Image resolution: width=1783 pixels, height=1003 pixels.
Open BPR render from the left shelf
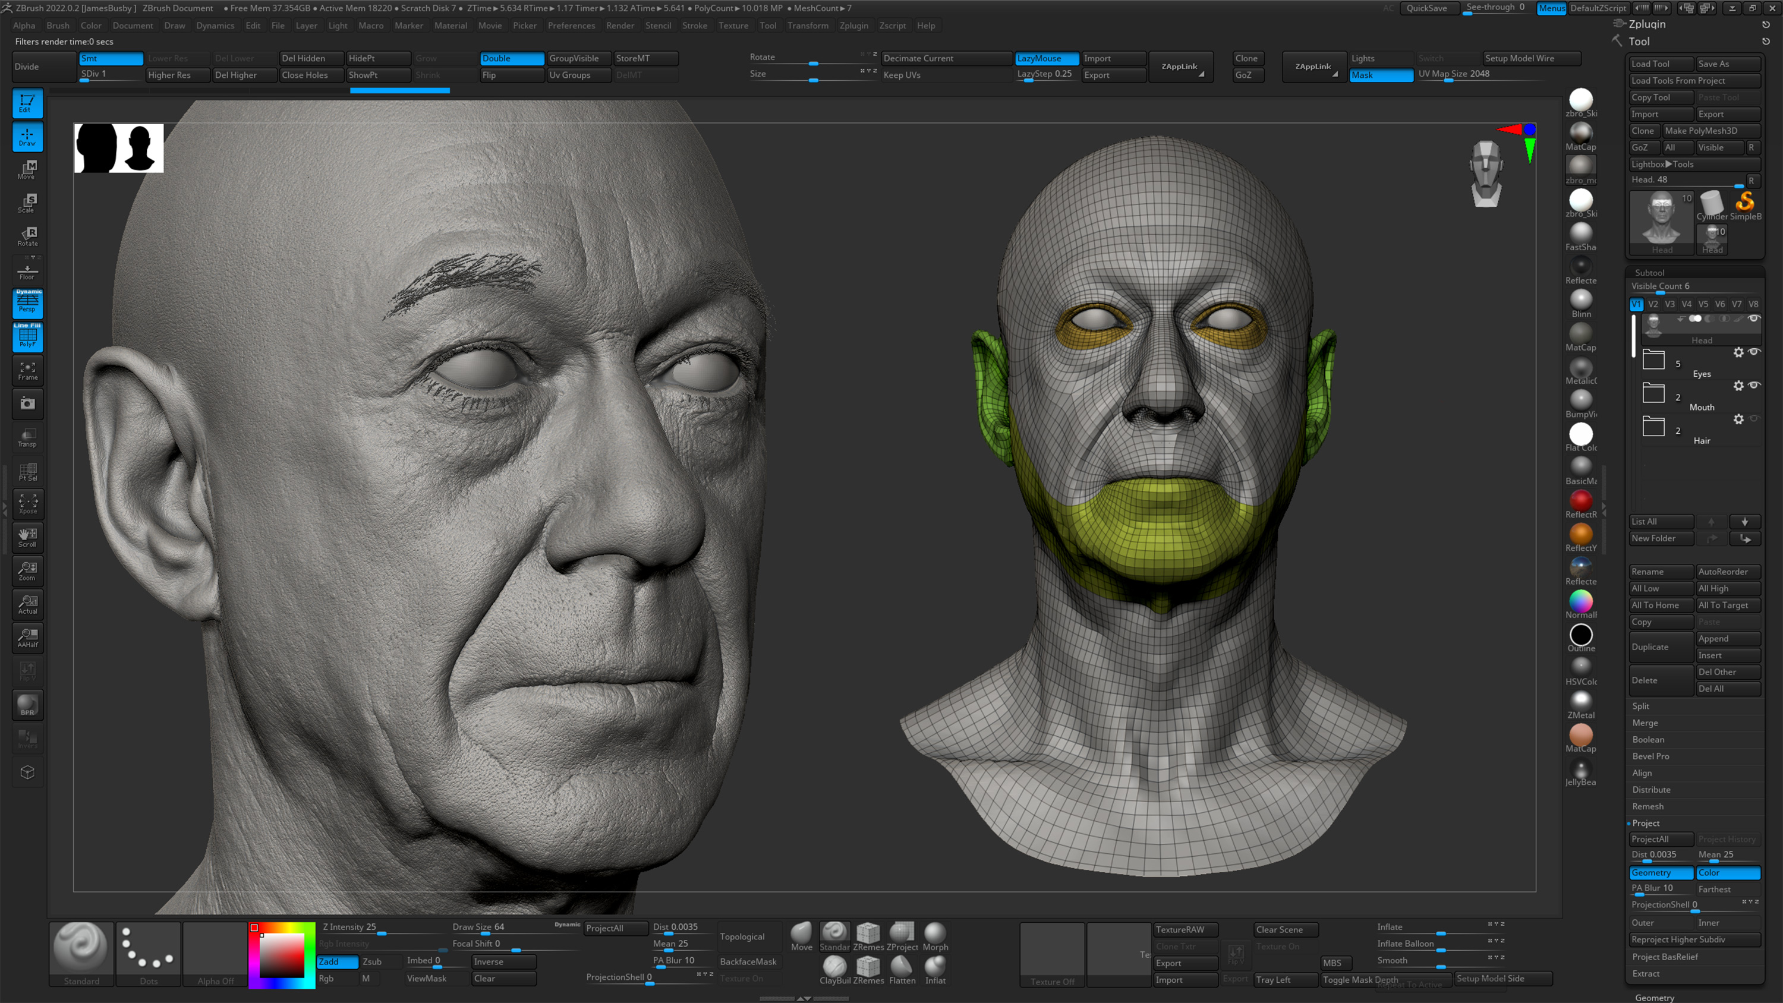point(28,705)
